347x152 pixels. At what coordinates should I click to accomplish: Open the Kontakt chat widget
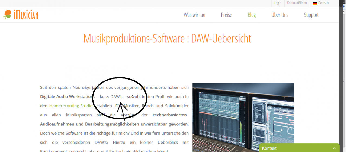coord(299,148)
